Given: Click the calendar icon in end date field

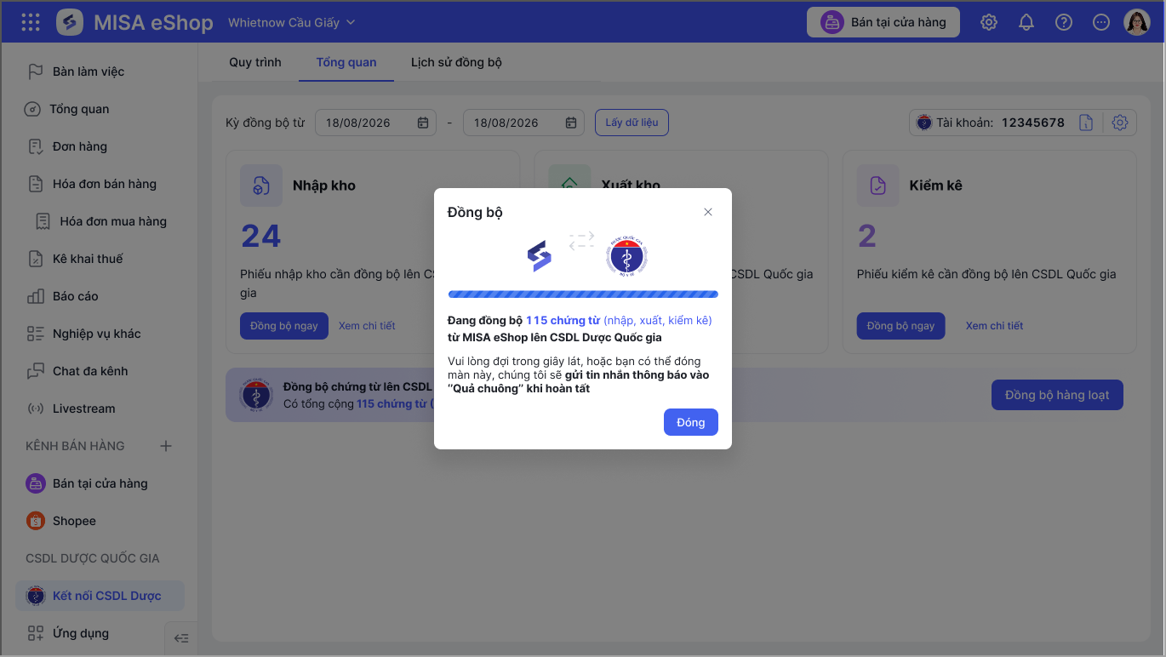Looking at the screenshot, I should (571, 123).
